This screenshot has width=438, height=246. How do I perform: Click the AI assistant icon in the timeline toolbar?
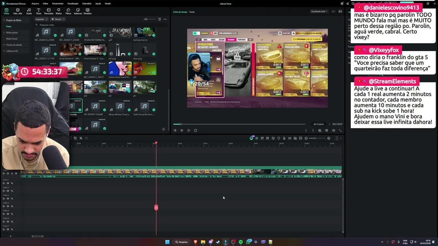tap(252, 138)
